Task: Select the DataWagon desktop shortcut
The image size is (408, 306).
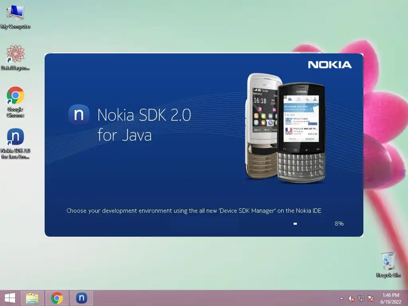Action: pos(15,58)
